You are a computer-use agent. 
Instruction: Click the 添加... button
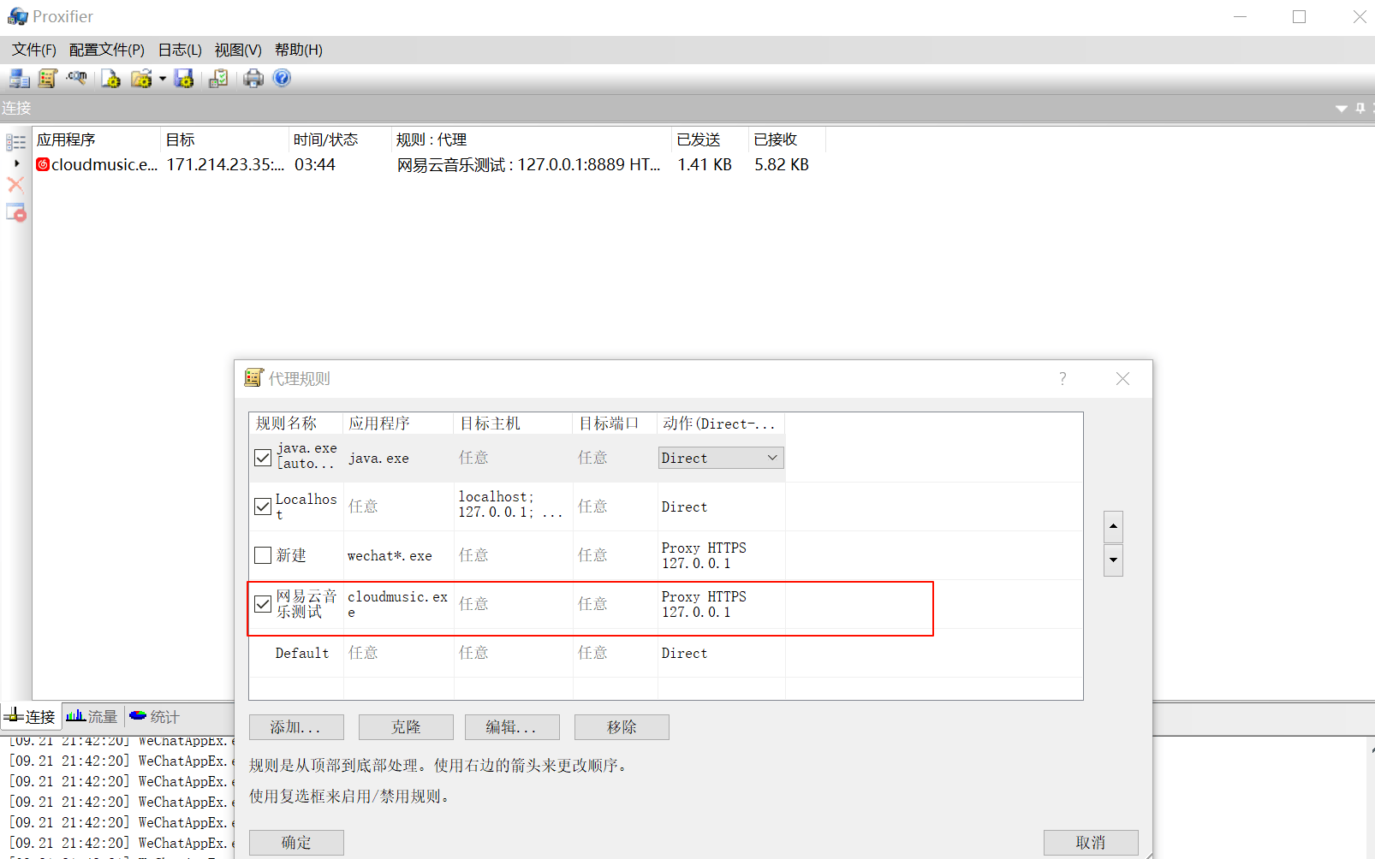click(296, 727)
